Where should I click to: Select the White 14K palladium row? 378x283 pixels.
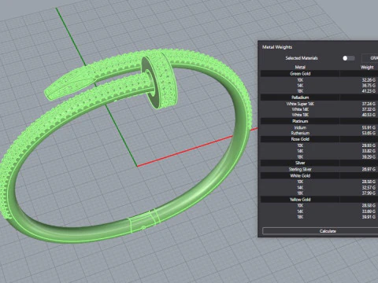319,109
